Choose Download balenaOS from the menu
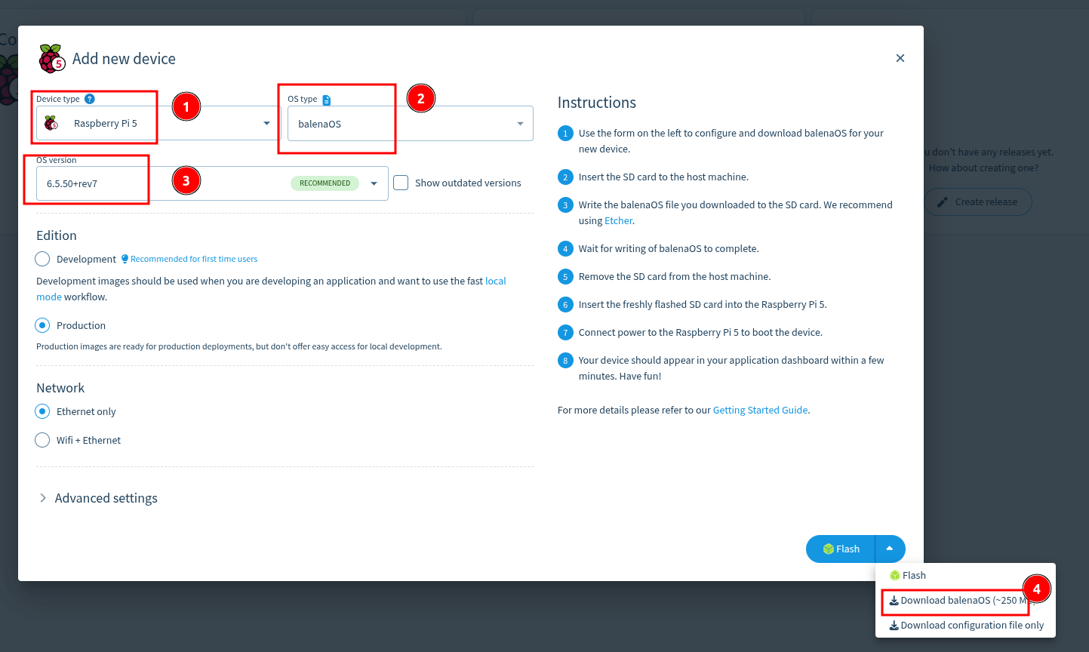 click(x=955, y=601)
